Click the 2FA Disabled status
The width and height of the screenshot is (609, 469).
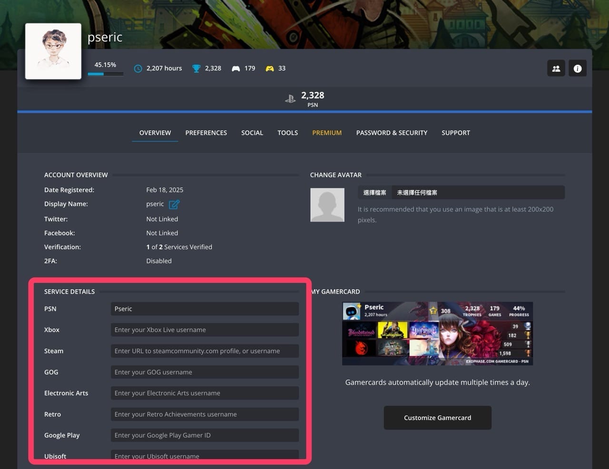pos(159,261)
